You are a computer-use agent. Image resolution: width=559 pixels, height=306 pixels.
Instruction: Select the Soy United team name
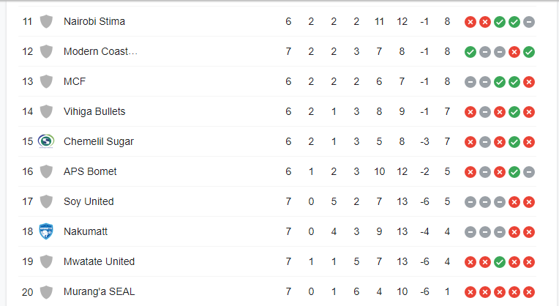89,201
